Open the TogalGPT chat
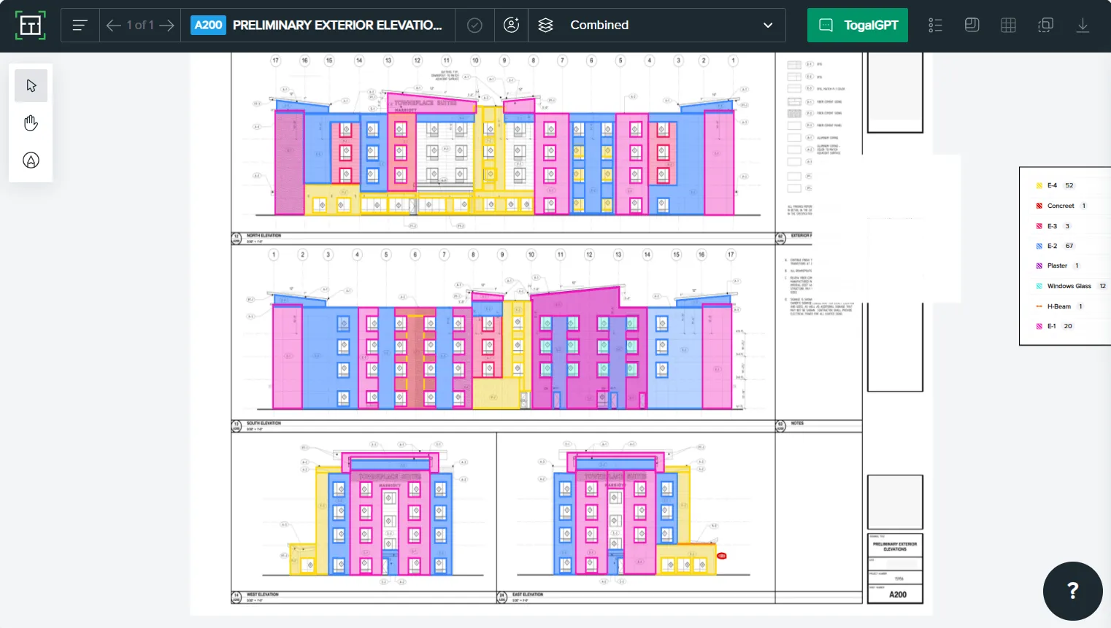Image resolution: width=1111 pixels, height=628 pixels. 858,26
